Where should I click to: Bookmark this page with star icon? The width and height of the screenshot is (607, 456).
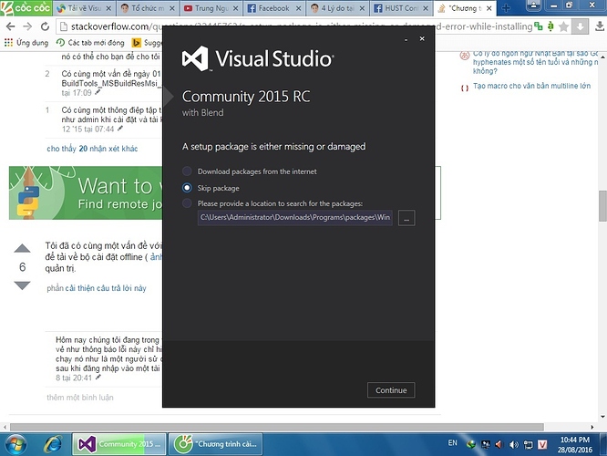click(x=564, y=26)
